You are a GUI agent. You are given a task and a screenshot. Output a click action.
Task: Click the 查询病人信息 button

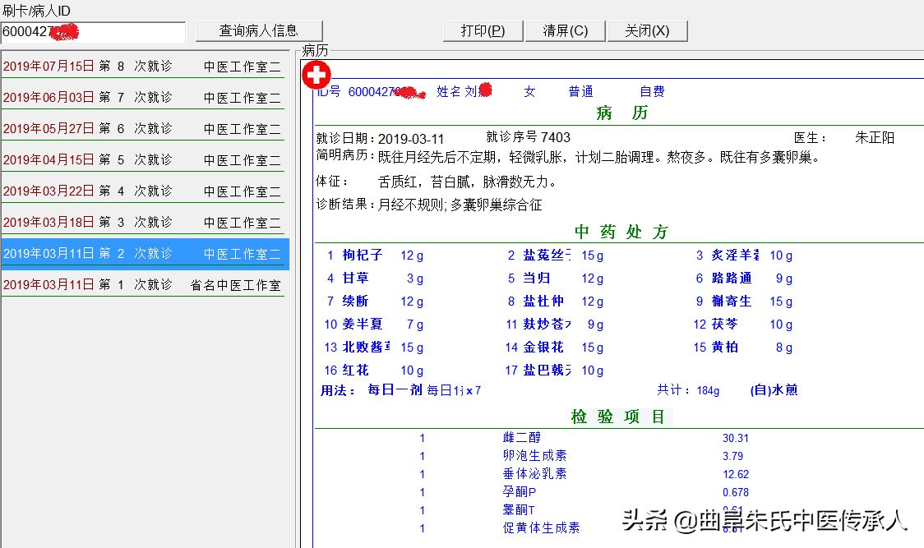point(258,30)
